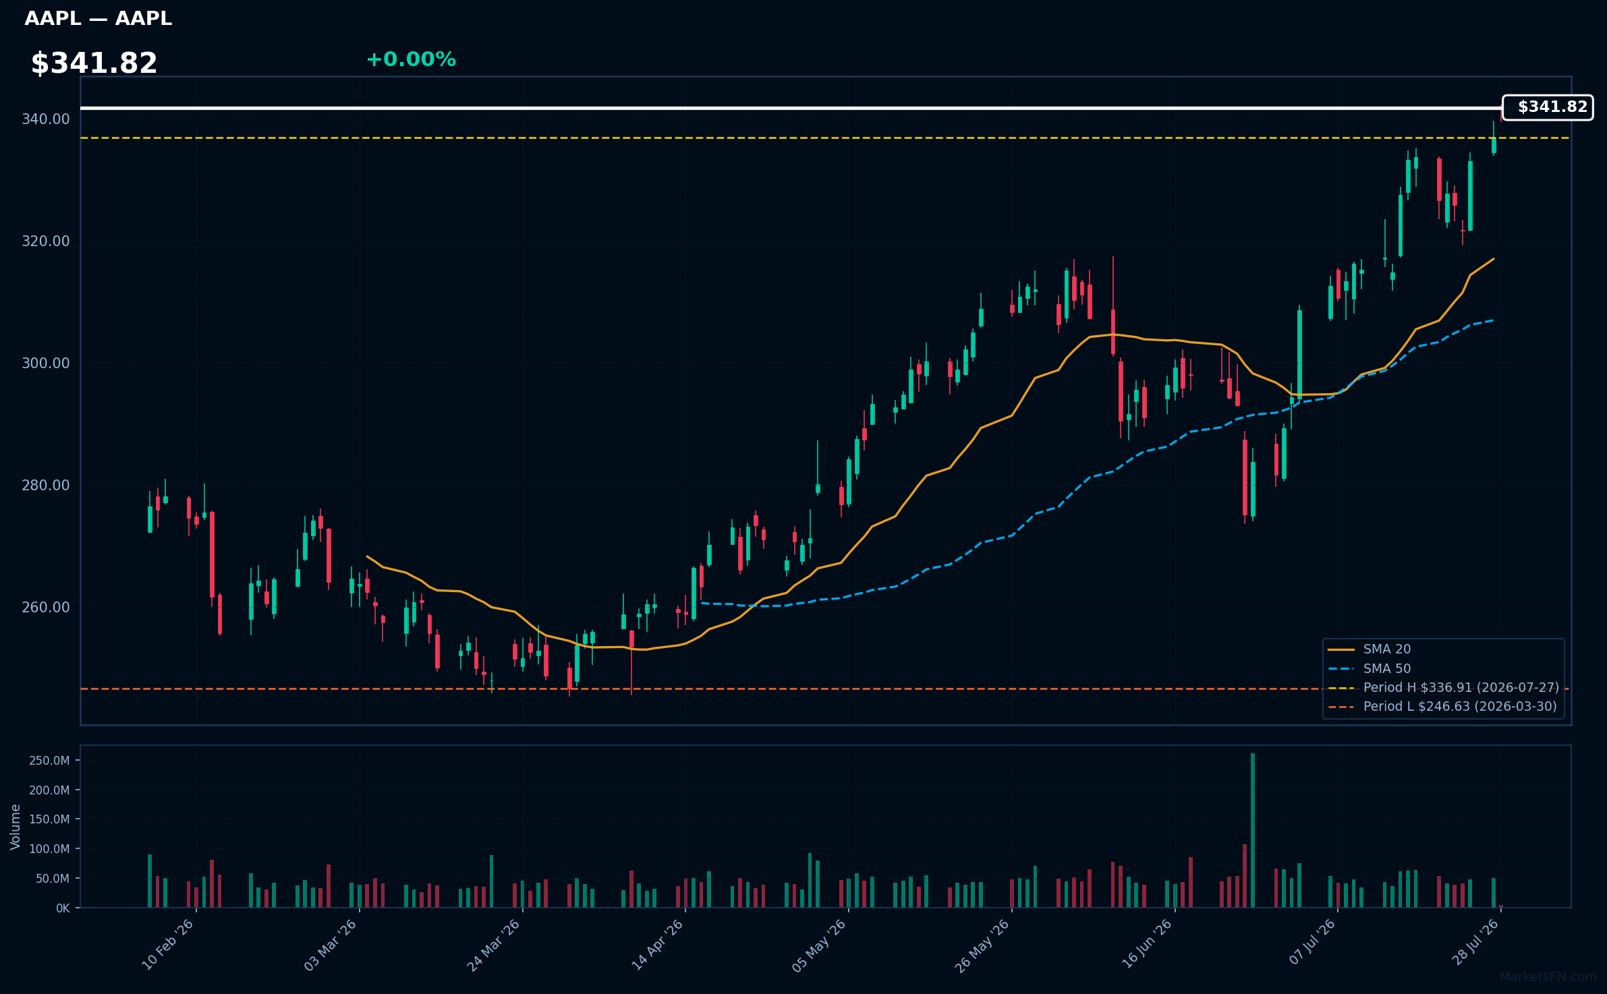Viewport: 1607px width, 994px height.
Task: Click the 320.00 price axis label
Action: (x=46, y=241)
